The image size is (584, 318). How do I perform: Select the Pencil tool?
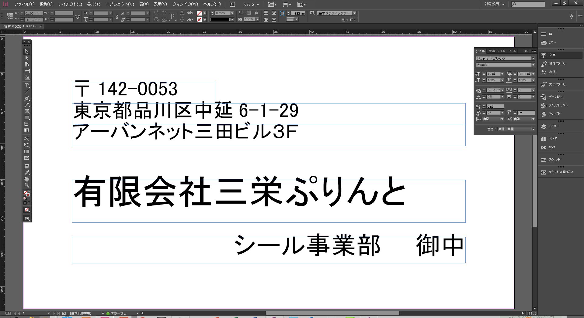[27, 105]
